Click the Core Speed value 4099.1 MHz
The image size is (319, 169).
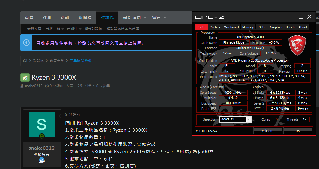pyautogui.click(x=233, y=93)
